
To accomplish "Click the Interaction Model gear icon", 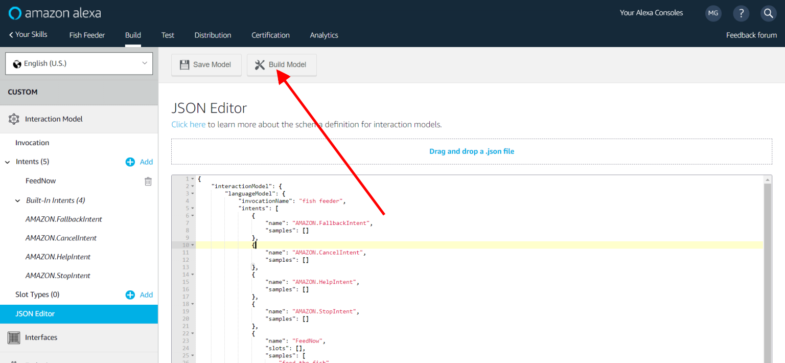I will point(14,119).
